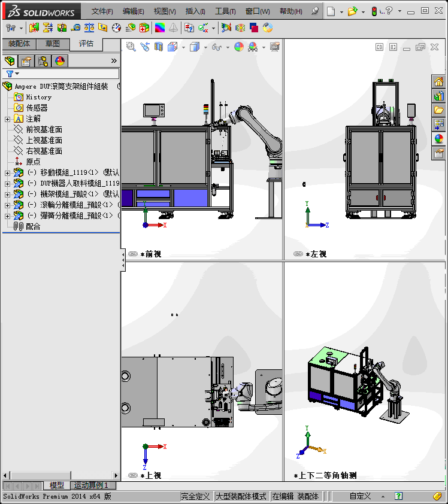Screen dimensions: 448x504
Task: Open the PropertyManager tab
Action: coord(26,61)
